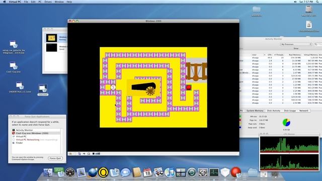Click the red ball in the game maze
This screenshot has width=322, height=181.
[189, 87]
